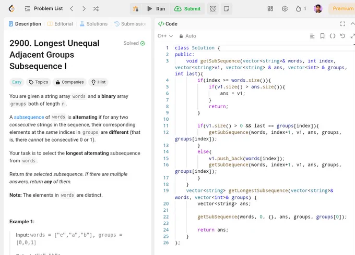Viewport: 355px width, 255px height.
Task: Click the line number 11 in editor
Action: [166, 126]
